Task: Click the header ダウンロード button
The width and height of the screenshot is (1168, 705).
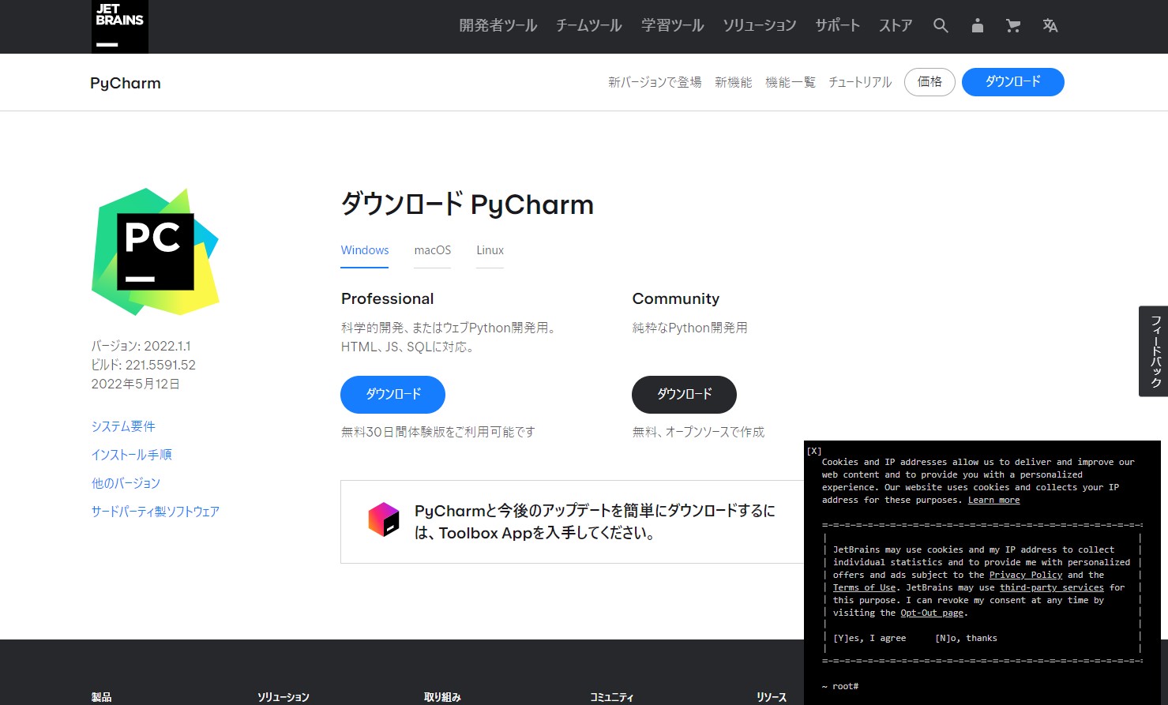Action: 1013,82
